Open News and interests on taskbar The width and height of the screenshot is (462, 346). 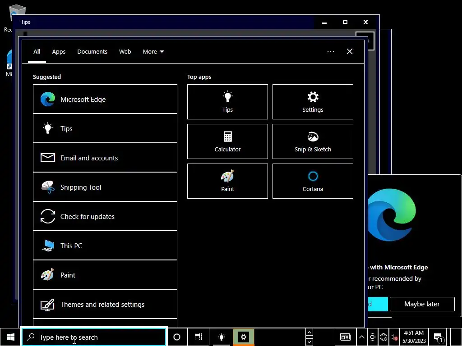[345, 337]
